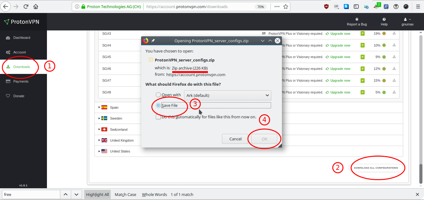
Task: Download SG#3 server config
Action: click(x=394, y=33)
